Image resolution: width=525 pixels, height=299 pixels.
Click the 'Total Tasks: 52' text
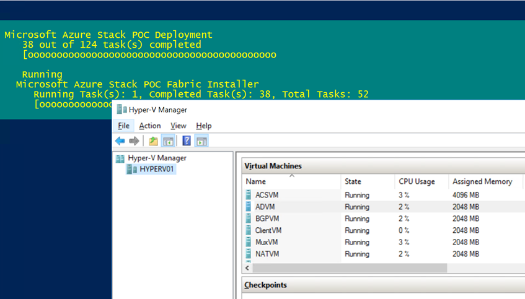click(x=325, y=94)
